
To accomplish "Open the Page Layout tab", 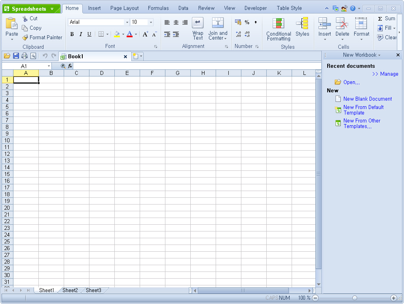I will point(125,8).
